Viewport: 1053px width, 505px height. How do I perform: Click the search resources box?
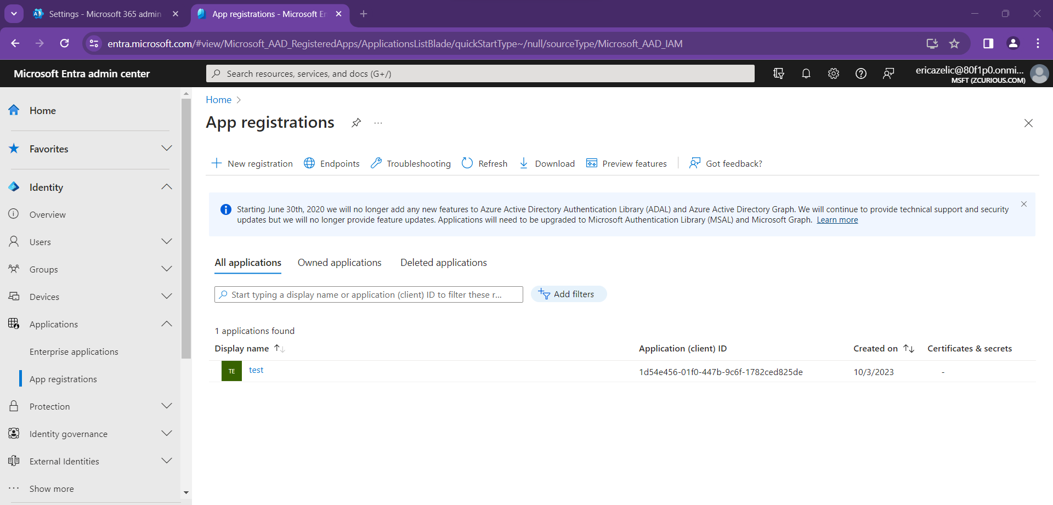[x=480, y=73]
